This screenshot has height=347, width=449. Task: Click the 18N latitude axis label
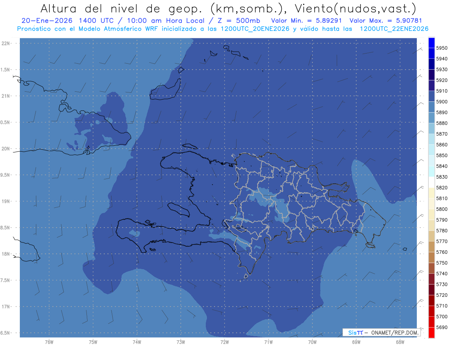pyautogui.click(x=6, y=254)
